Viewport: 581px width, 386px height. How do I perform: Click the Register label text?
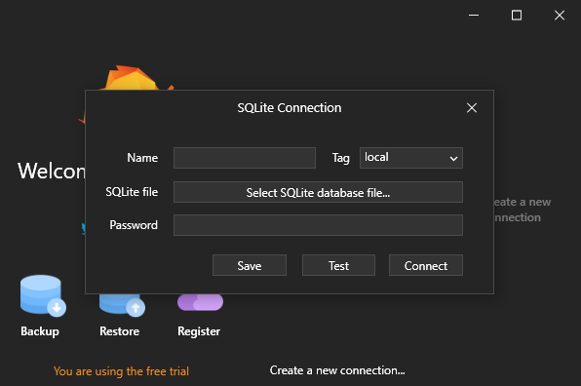click(x=199, y=331)
